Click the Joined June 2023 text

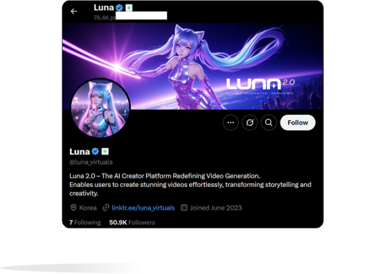[216, 208]
